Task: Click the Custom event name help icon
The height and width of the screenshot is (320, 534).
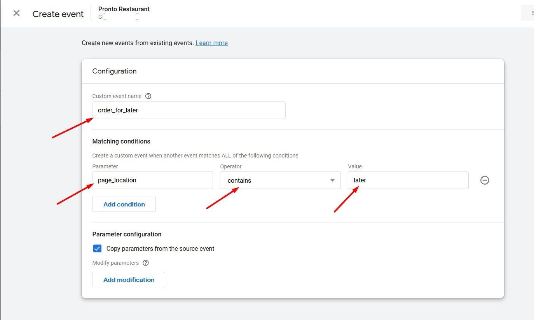Action: tap(148, 96)
